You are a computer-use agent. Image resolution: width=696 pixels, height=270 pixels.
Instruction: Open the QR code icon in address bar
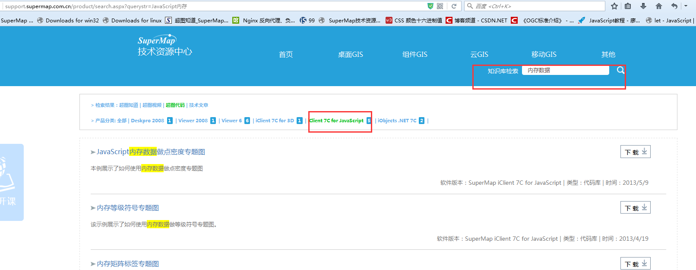(440, 6)
